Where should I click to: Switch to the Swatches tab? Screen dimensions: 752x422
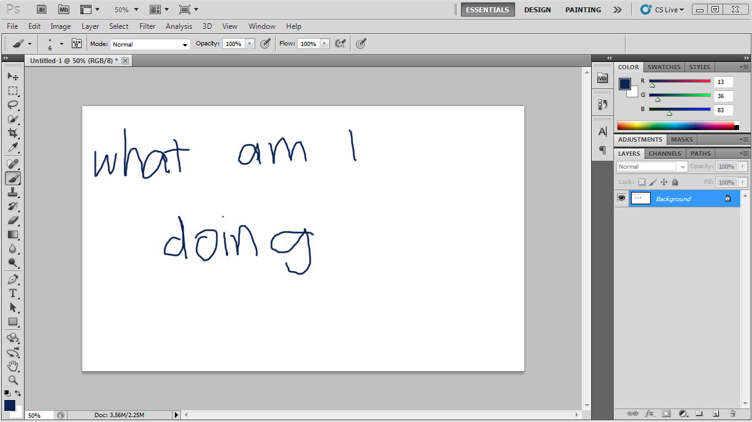[664, 67]
